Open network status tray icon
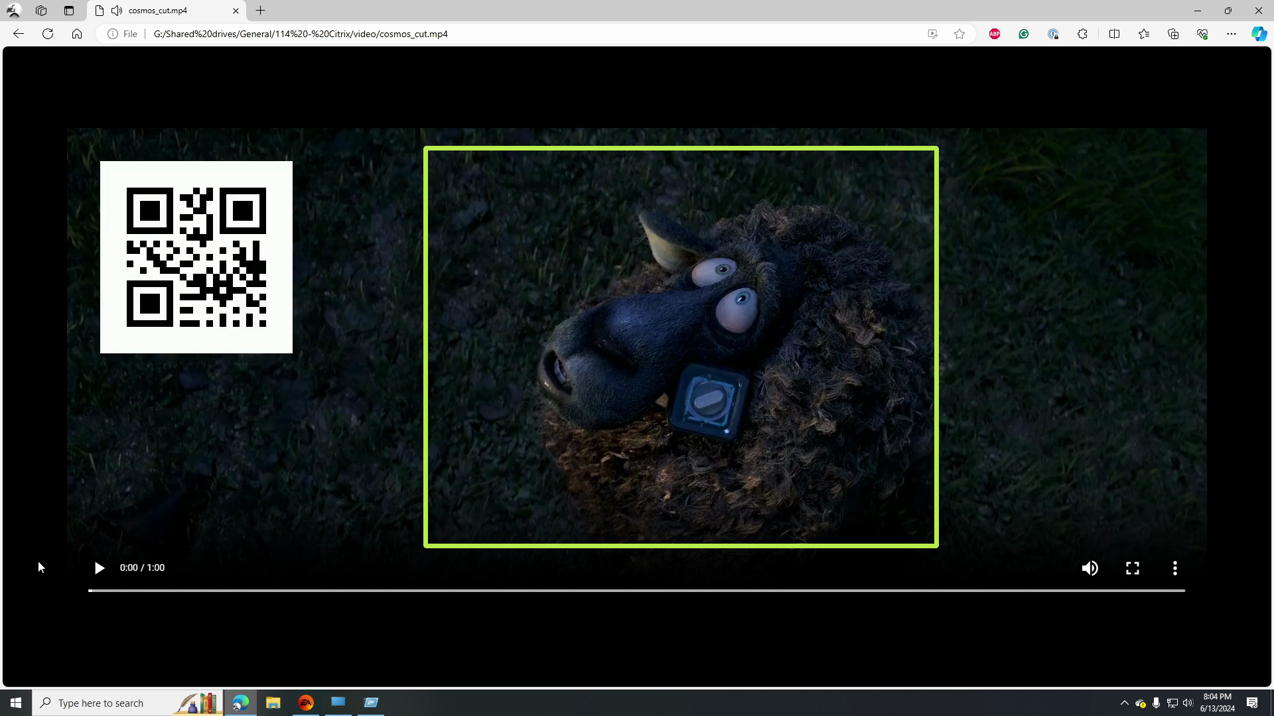1274x716 pixels. [x=1172, y=703]
